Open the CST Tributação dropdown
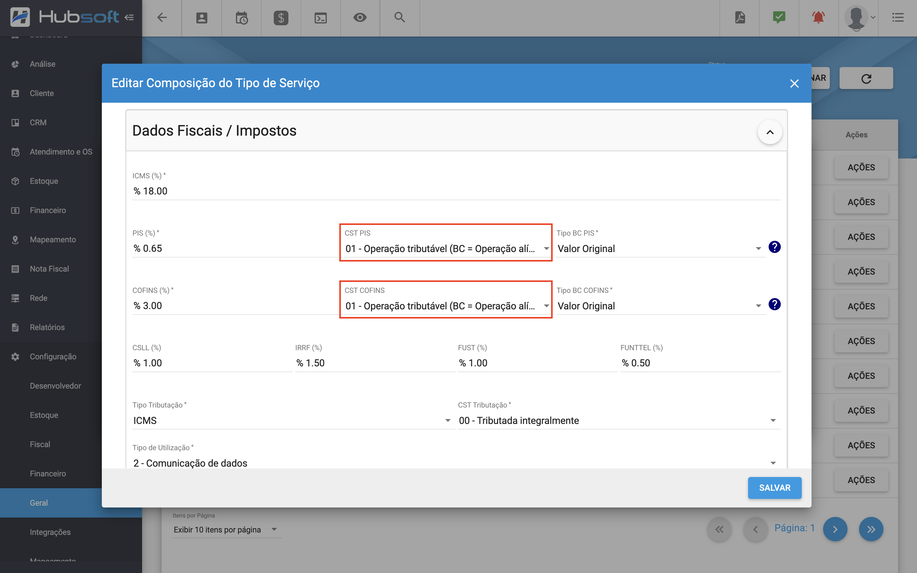This screenshot has height=573, width=917. point(619,421)
